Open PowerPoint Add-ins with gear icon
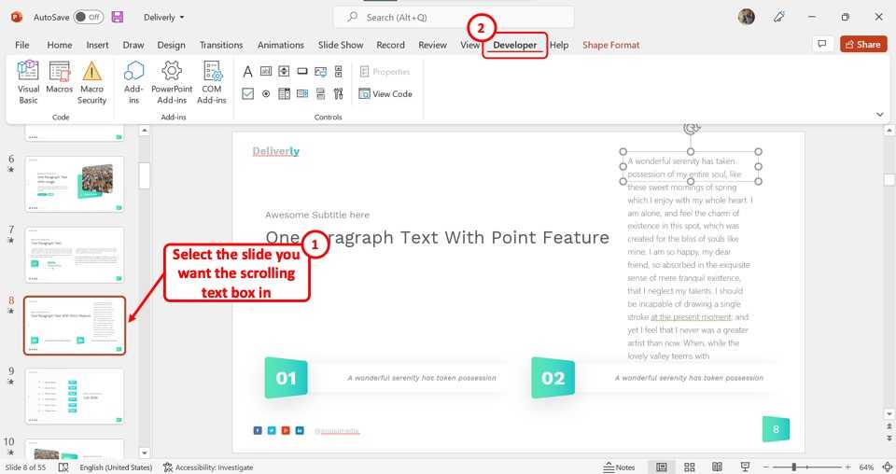 tap(172, 82)
